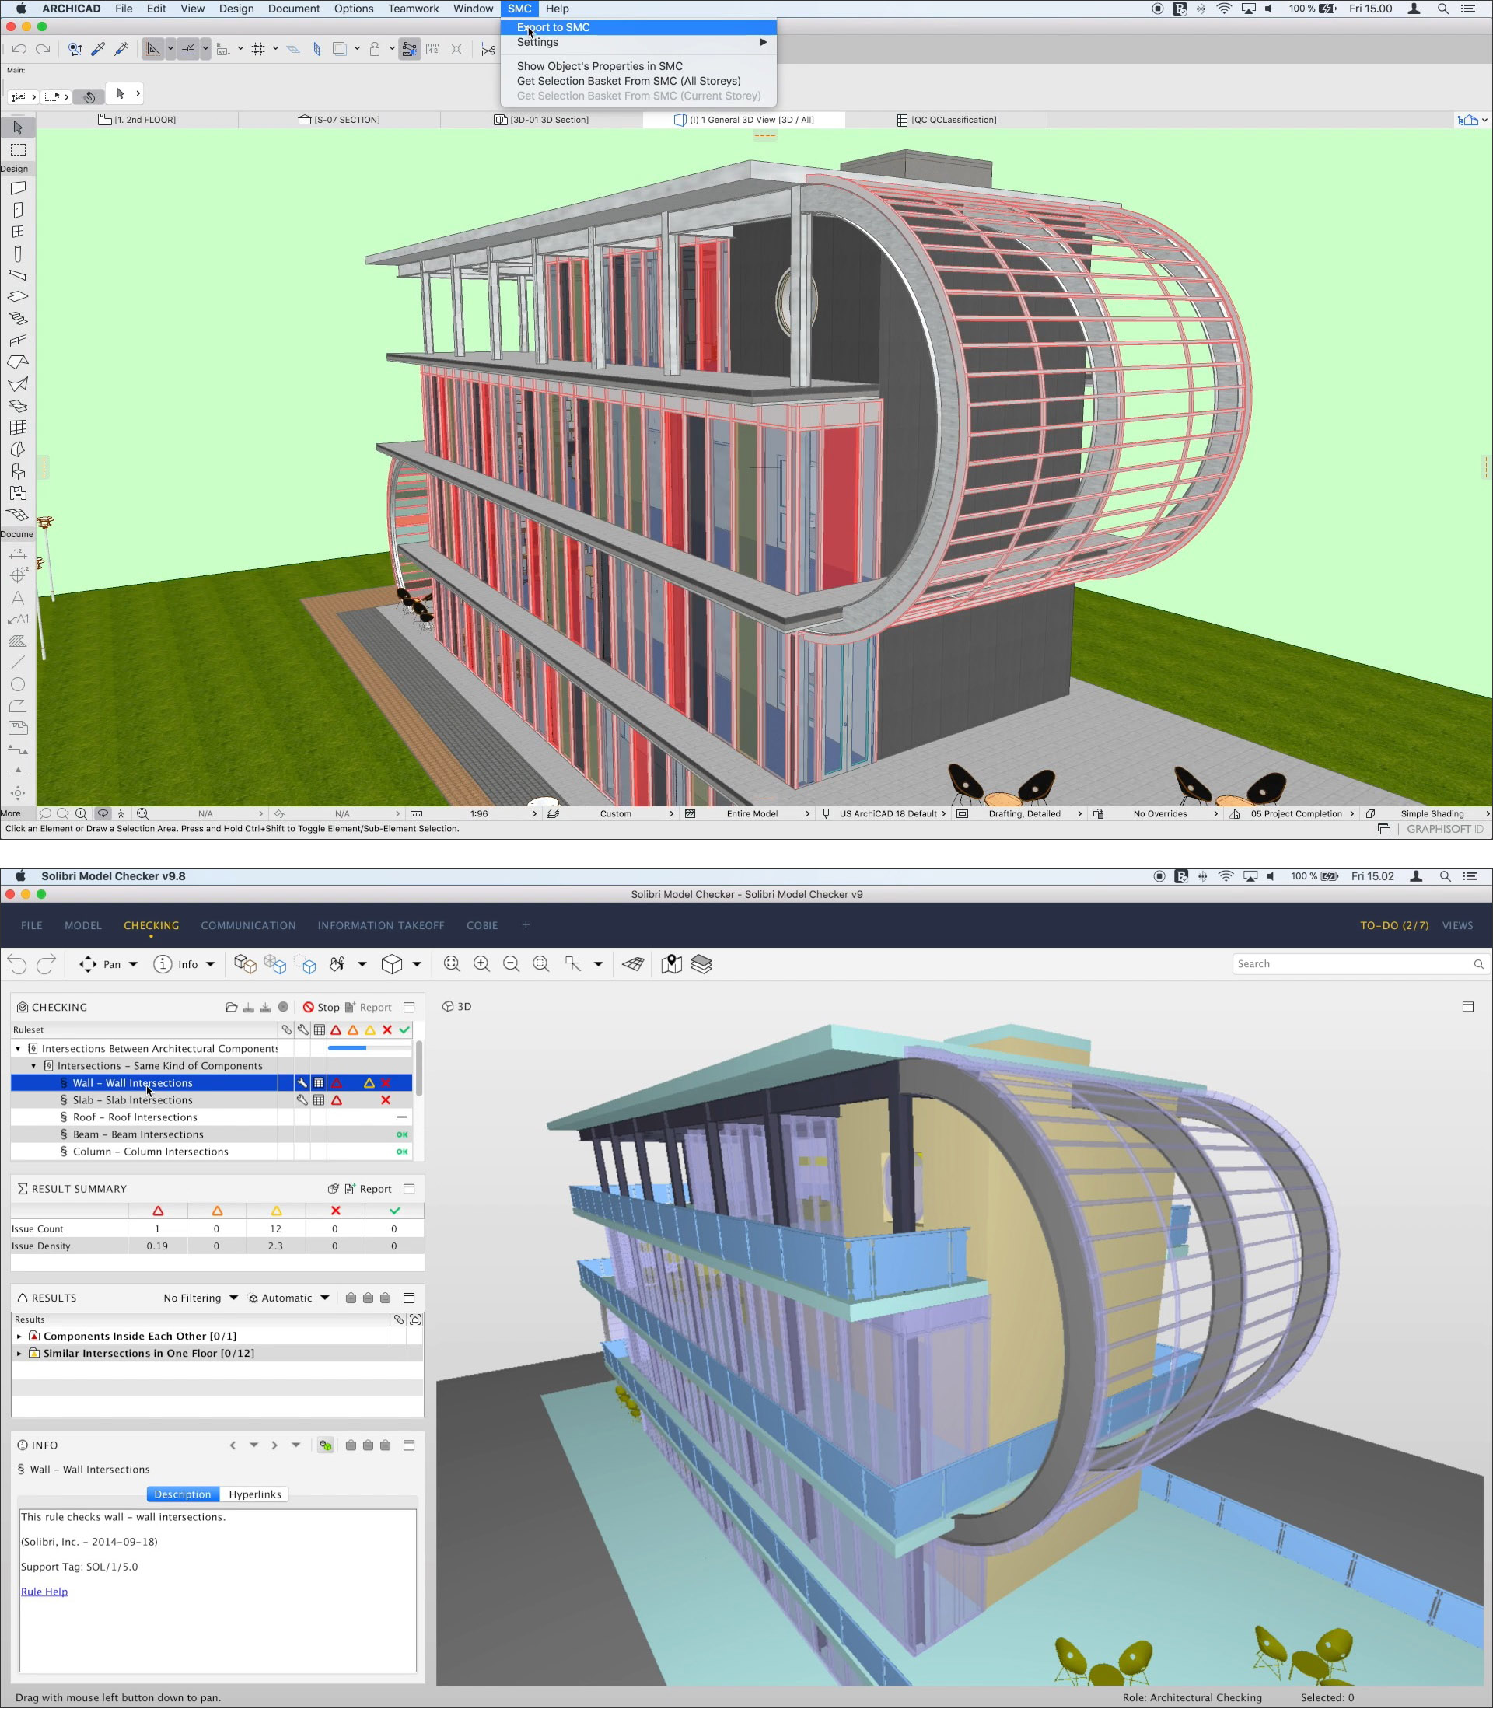Click the Trim scissors icon in ARCHICAD toolbar
The image size is (1493, 1709).
point(488,49)
